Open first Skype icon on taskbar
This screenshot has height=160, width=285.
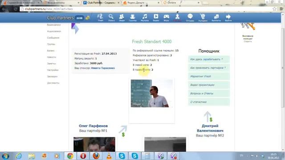pyautogui.click(x=122, y=156)
